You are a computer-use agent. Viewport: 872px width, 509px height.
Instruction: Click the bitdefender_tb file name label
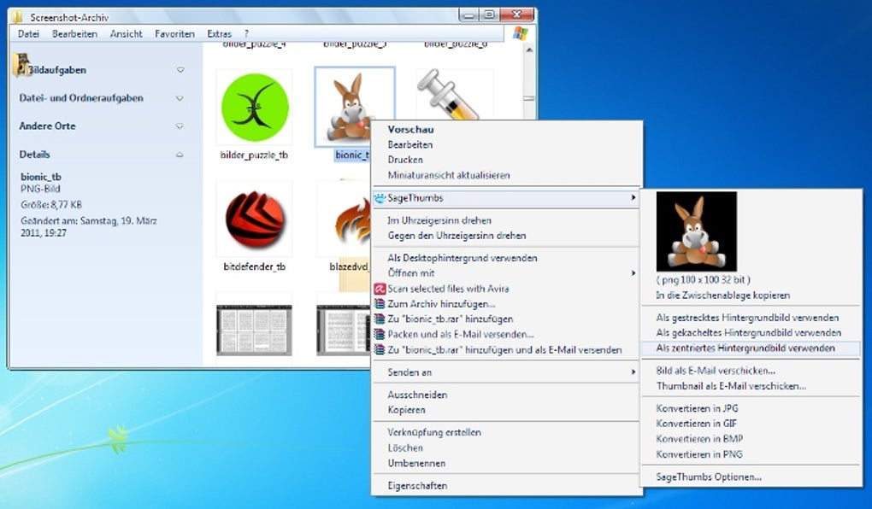255,266
